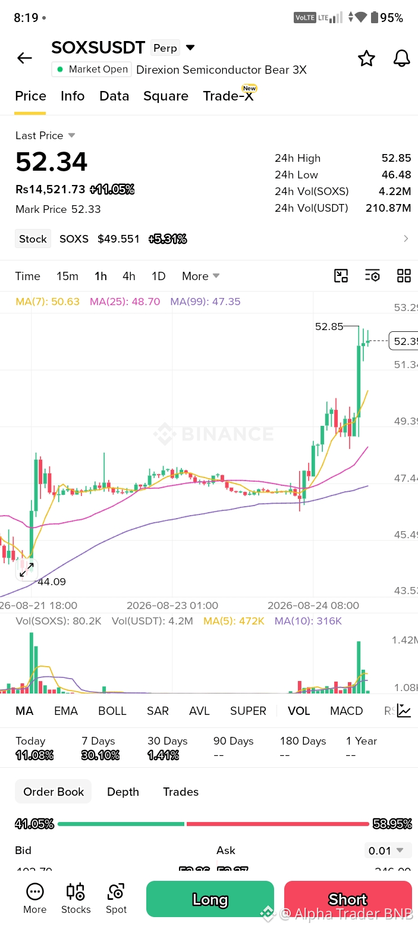This screenshot has height=929, width=418.
Task: Tap the current price marker 52.35 on chart
Action: (x=404, y=341)
